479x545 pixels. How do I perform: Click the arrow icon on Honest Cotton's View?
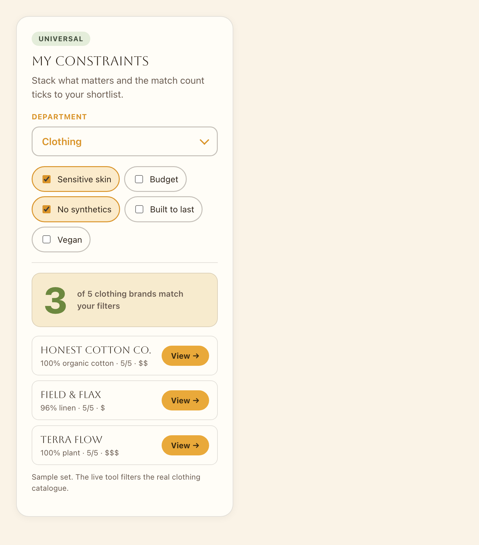click(196, 356)
